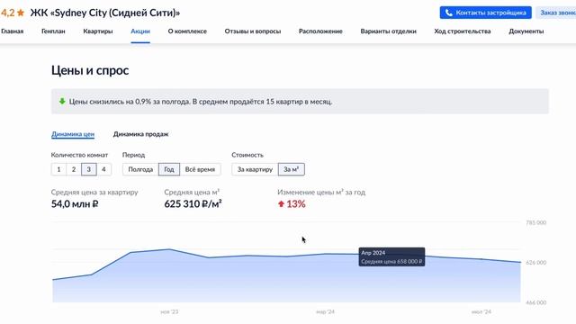Image resolution: width=576 pixels, height=324 pixels.
Task: Click the Апр 2024 chart tooltip
Action: [x=392, y=256]
